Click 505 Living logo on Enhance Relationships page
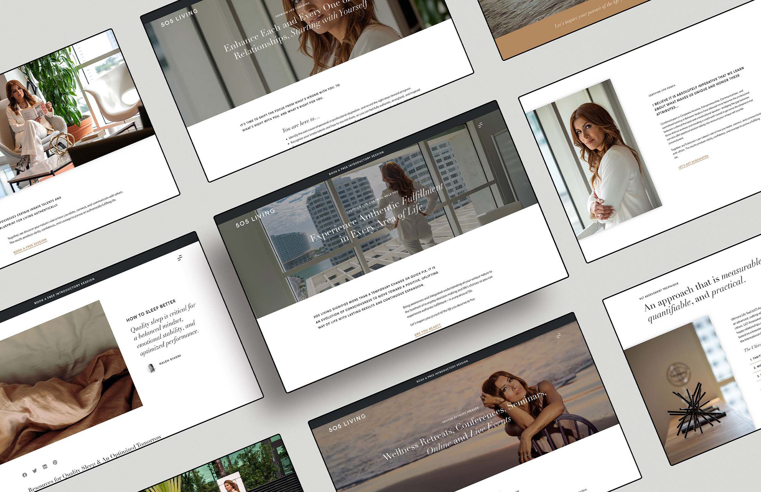The width and height of the screenshot is (761, 492). tap(179, 18)
